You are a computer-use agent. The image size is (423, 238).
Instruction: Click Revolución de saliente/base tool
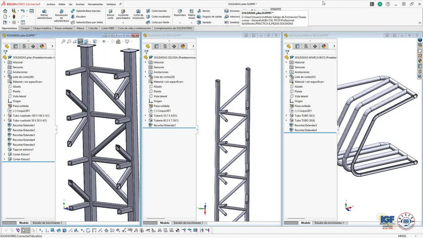pyautogui.click(x=62, y=16)
